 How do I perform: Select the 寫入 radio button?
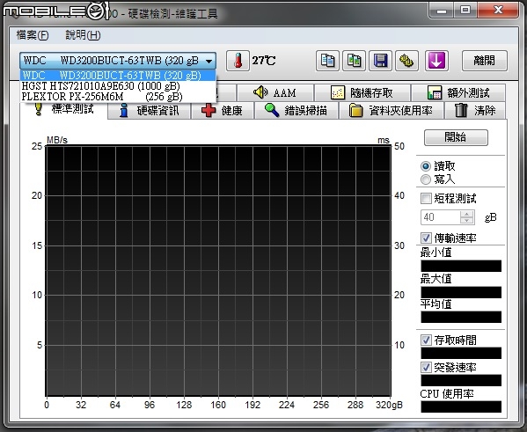[x=426, y=179]
